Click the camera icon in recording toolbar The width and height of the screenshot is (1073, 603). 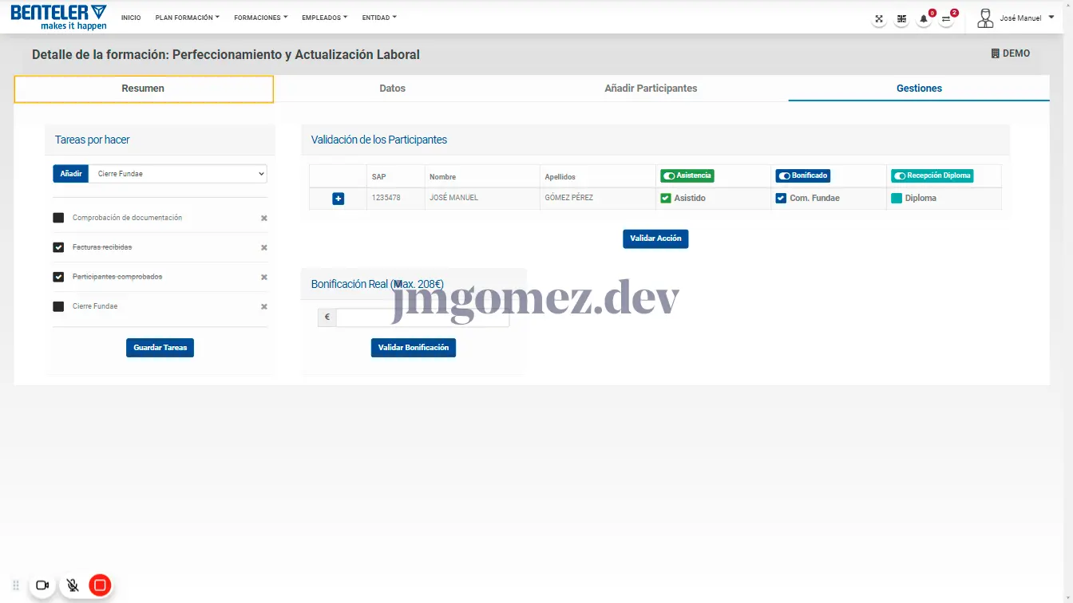(42, 585)
